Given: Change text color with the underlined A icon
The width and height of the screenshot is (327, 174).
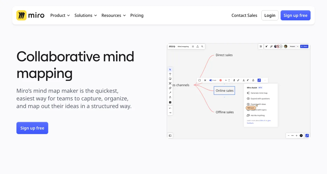Looking at the screenshot, I should 243,80.
